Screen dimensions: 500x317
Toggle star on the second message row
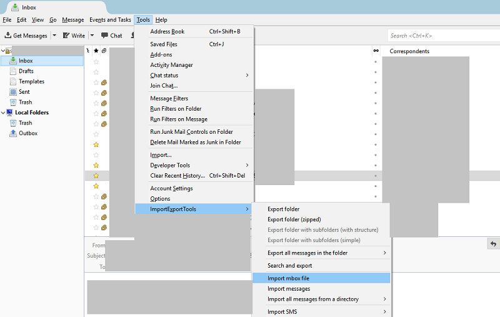pyautogui.click(x=96, y=72)
